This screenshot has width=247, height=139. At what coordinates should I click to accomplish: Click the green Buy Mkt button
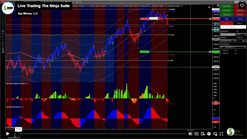point(227,6)
